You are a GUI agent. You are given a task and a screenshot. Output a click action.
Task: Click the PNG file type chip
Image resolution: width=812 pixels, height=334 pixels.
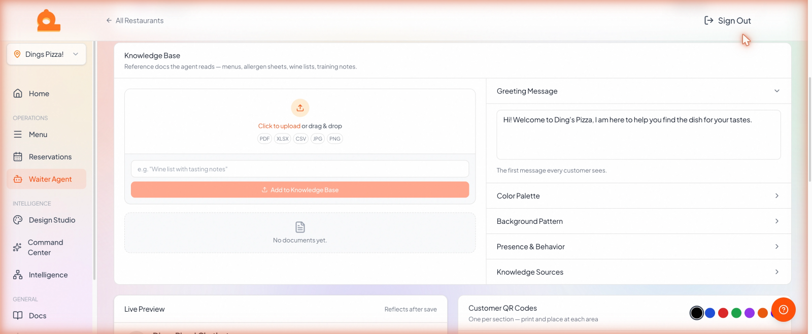[x=335, y=139]
